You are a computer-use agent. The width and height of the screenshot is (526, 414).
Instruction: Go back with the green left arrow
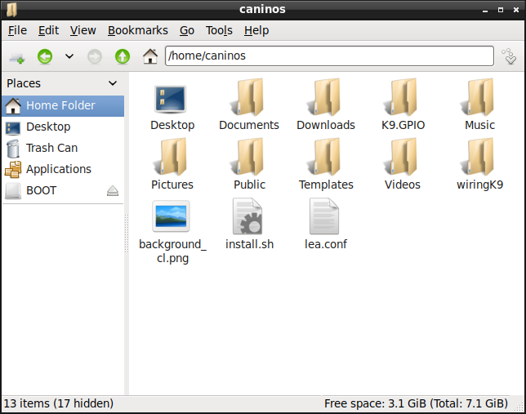tap(45, 56)
